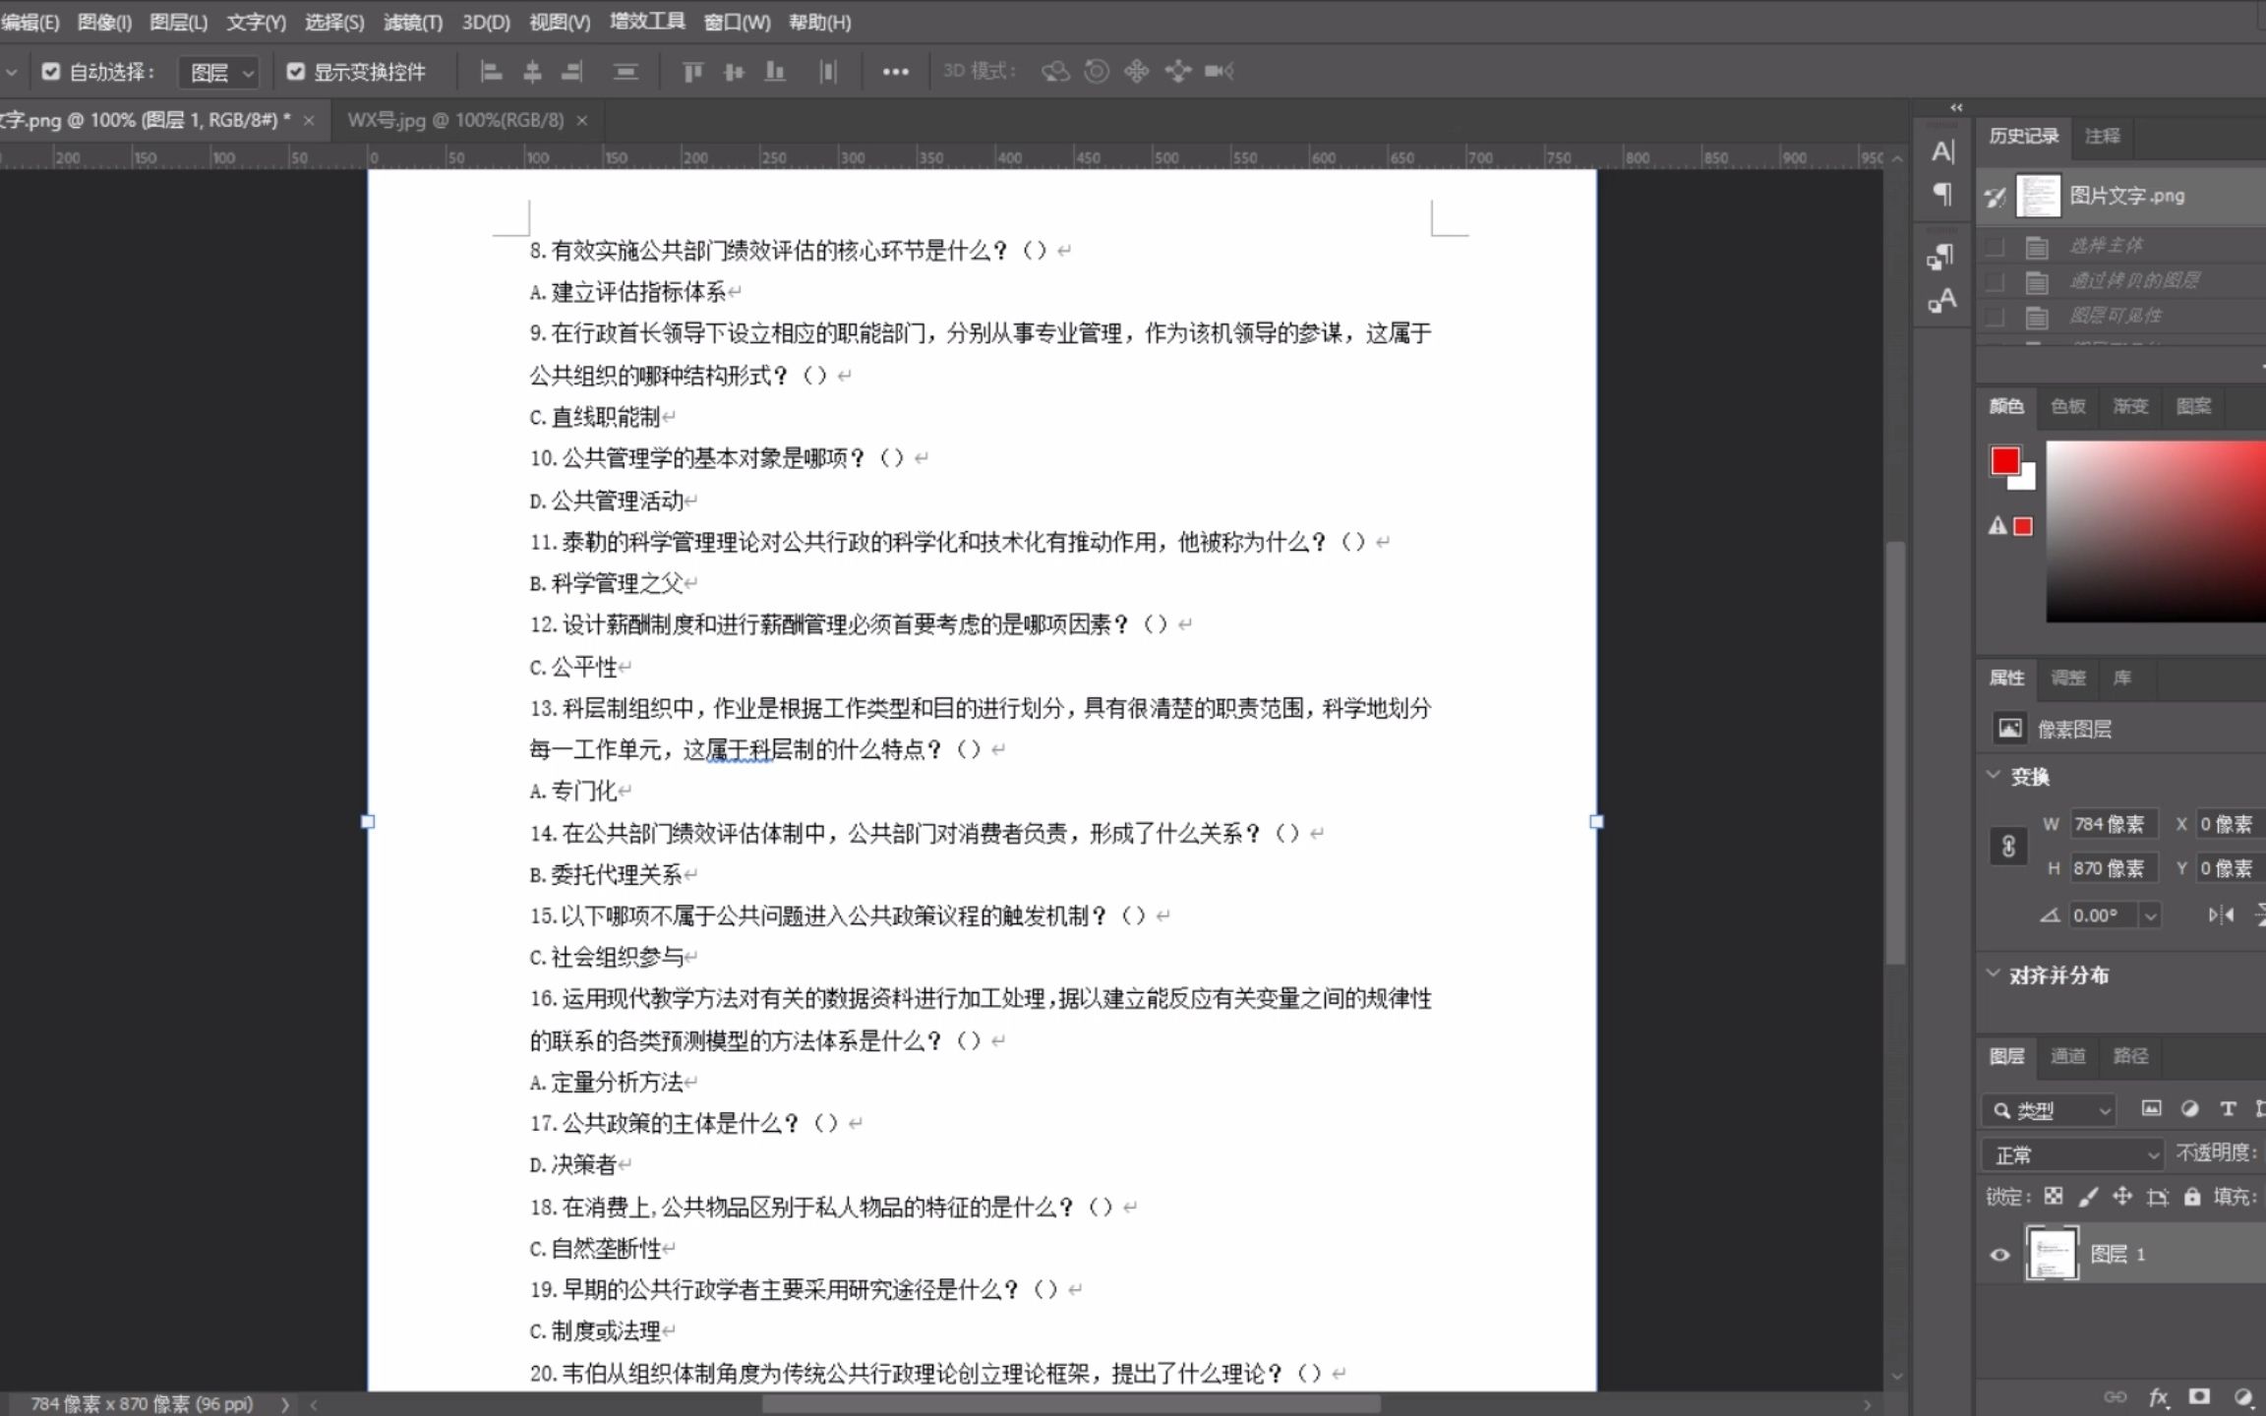Select the foreground red color swatch
Image resolution: width=2266 pixels, height=1416 pixels.
(2004, 461)
